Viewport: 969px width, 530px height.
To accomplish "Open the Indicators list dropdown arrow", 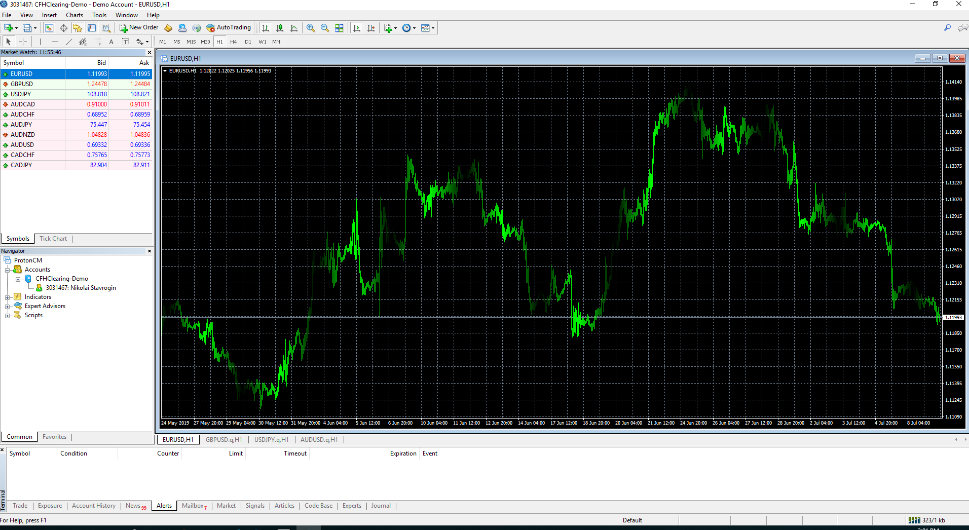I will tap(395, 28).
